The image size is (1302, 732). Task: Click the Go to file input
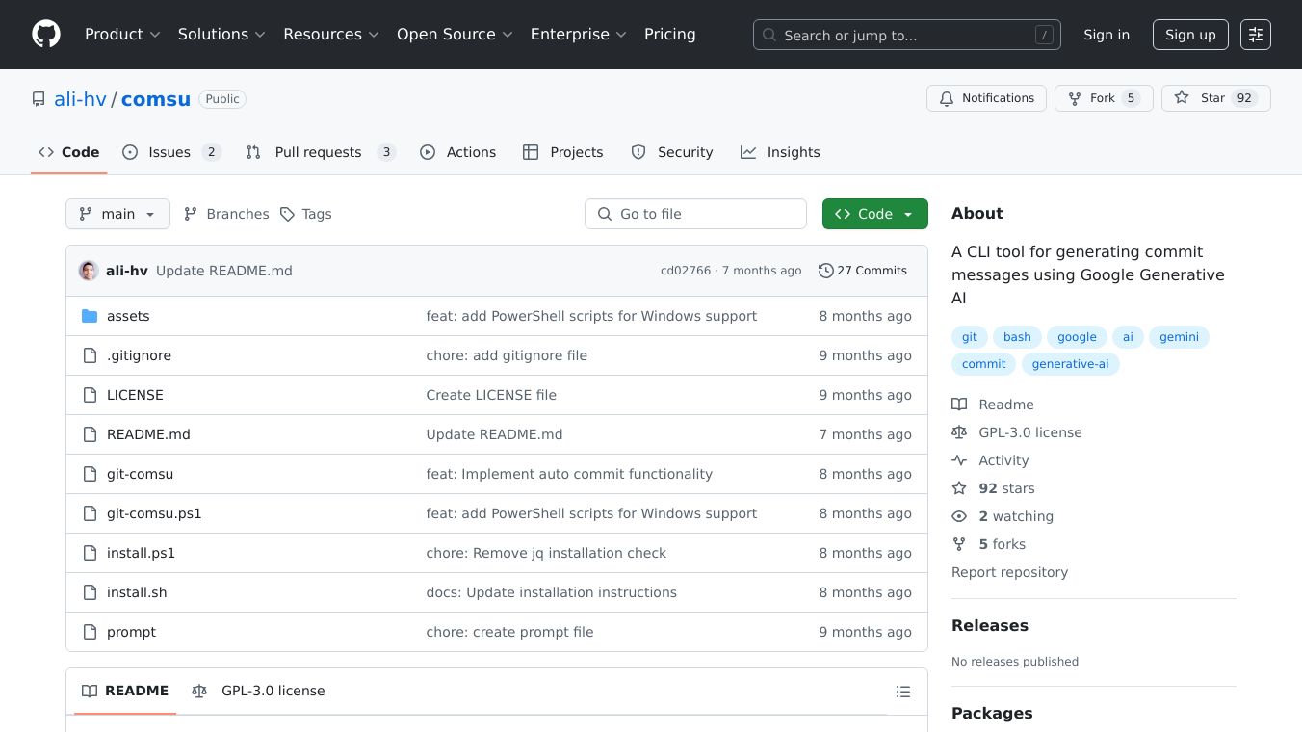(695, 214)
